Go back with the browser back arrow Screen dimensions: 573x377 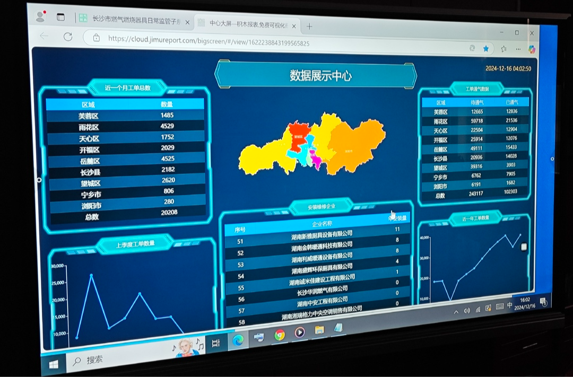[x=44, y=36]
